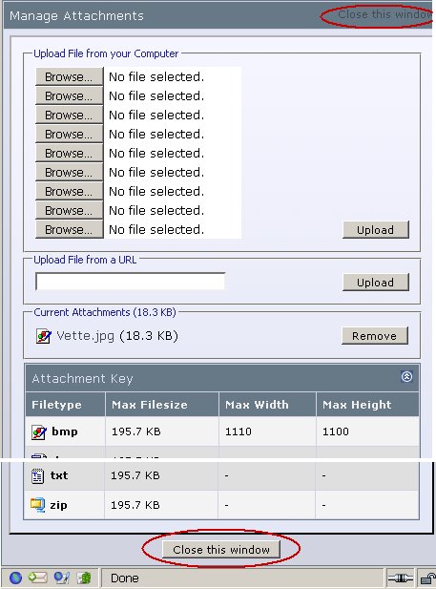Open the Vette.jpg attachment link
Viewport: 436px width, 589px height.
click(85, 336)
